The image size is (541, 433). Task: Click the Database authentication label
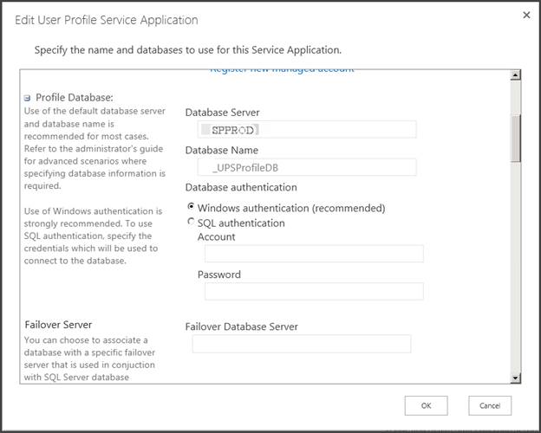click(x=241, y=187)
